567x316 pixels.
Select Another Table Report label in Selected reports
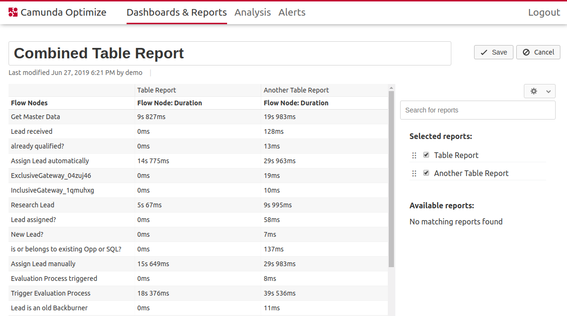coord(471,173)
